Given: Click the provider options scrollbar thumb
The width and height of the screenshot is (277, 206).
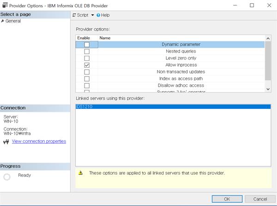Looking at the screenshot, I should [268, 61].
